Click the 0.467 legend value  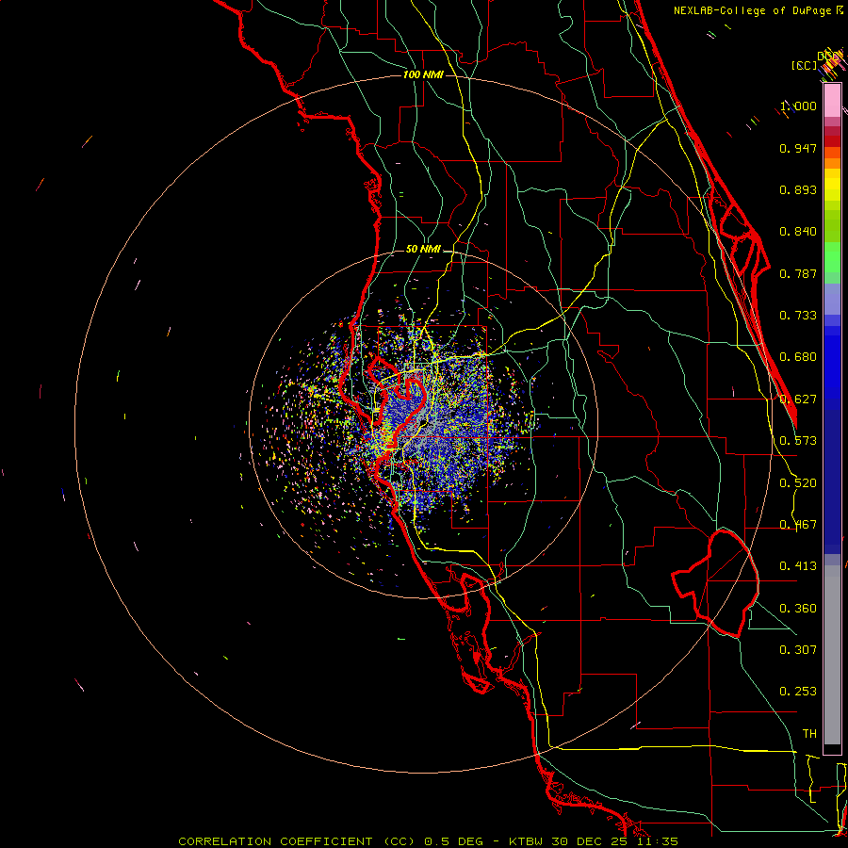[798, 525]
